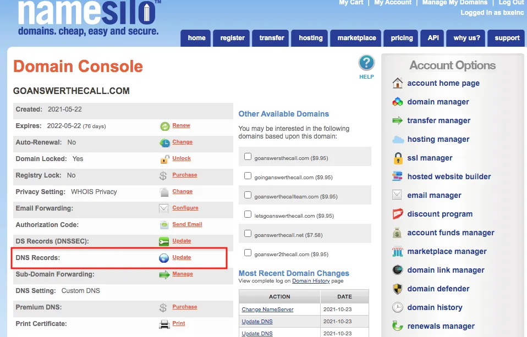Click the Auto-Renewal clock icon
This screenshot has height=337, width=527.
click(164, 143)
